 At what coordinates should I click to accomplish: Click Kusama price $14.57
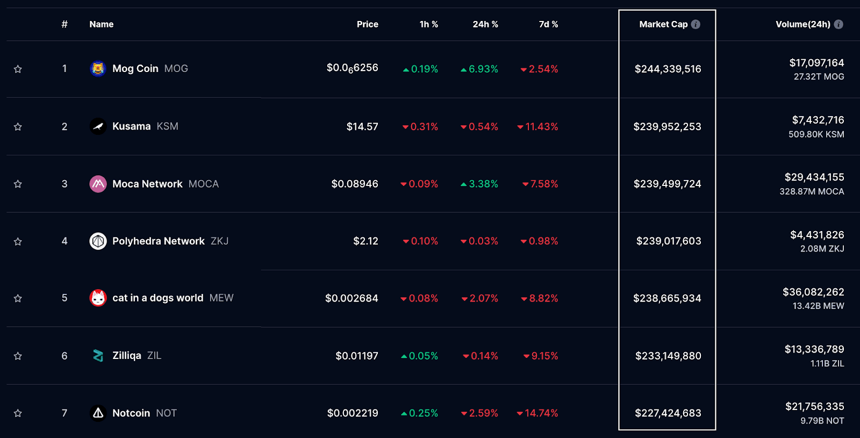[362, 126]
